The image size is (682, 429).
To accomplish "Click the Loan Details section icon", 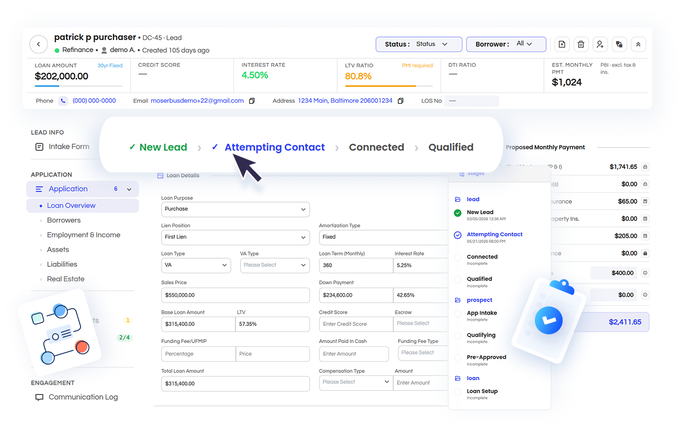I will coord(160,176).
